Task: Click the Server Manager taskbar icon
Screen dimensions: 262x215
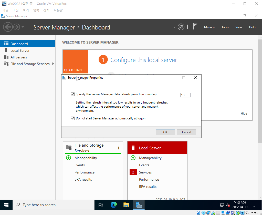Action: coord(139,205)
